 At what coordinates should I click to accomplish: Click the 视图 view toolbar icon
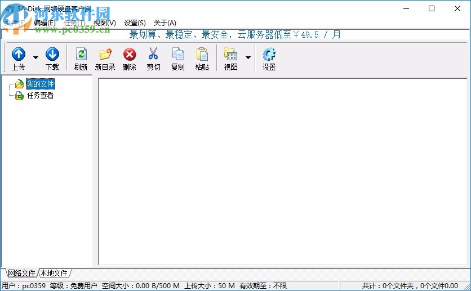click(230, 59)
